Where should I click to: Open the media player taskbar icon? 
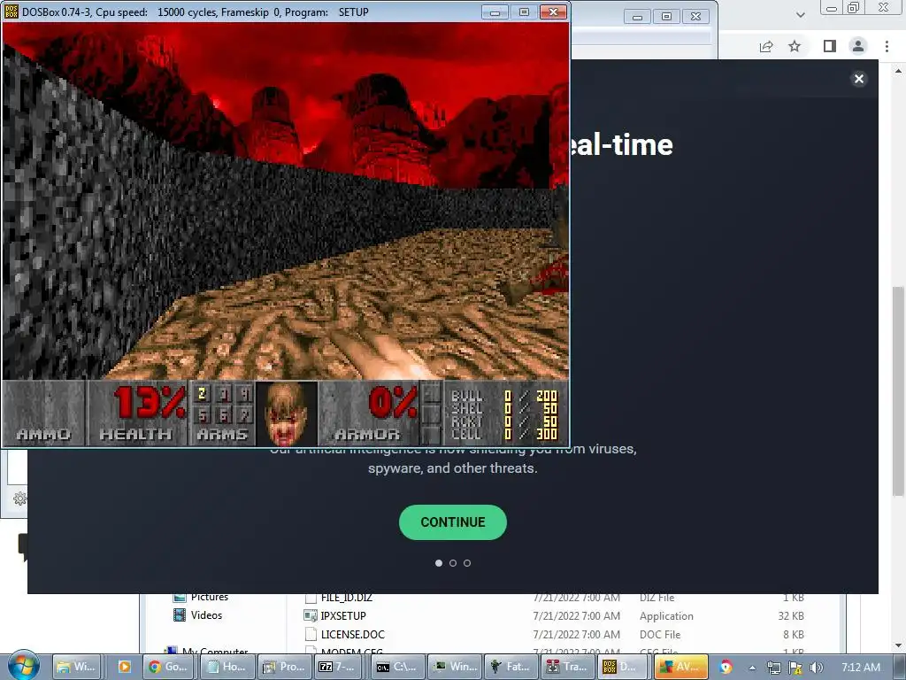tap(124, 667)
